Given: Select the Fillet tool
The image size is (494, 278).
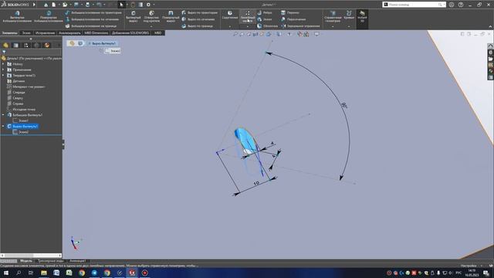Looking at the screenshot, I should click(x=230, y=15).
